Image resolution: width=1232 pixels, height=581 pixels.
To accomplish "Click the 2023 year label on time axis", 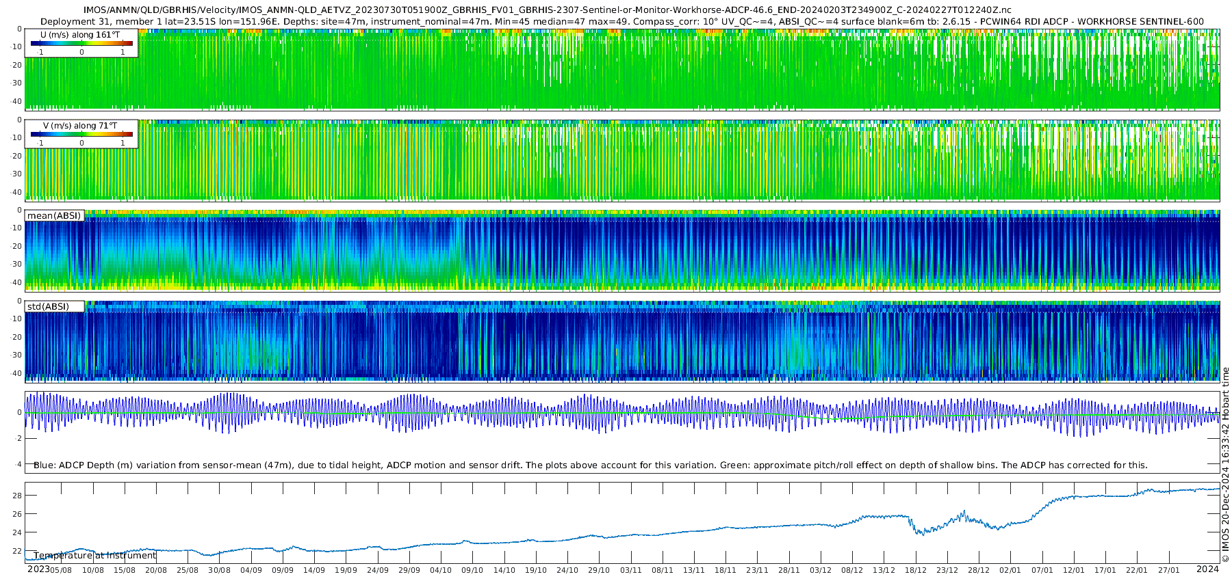I will click(38, 569).
